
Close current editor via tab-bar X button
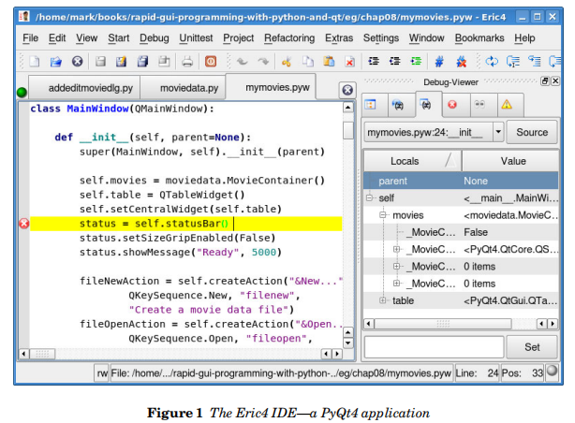[347, 90]
